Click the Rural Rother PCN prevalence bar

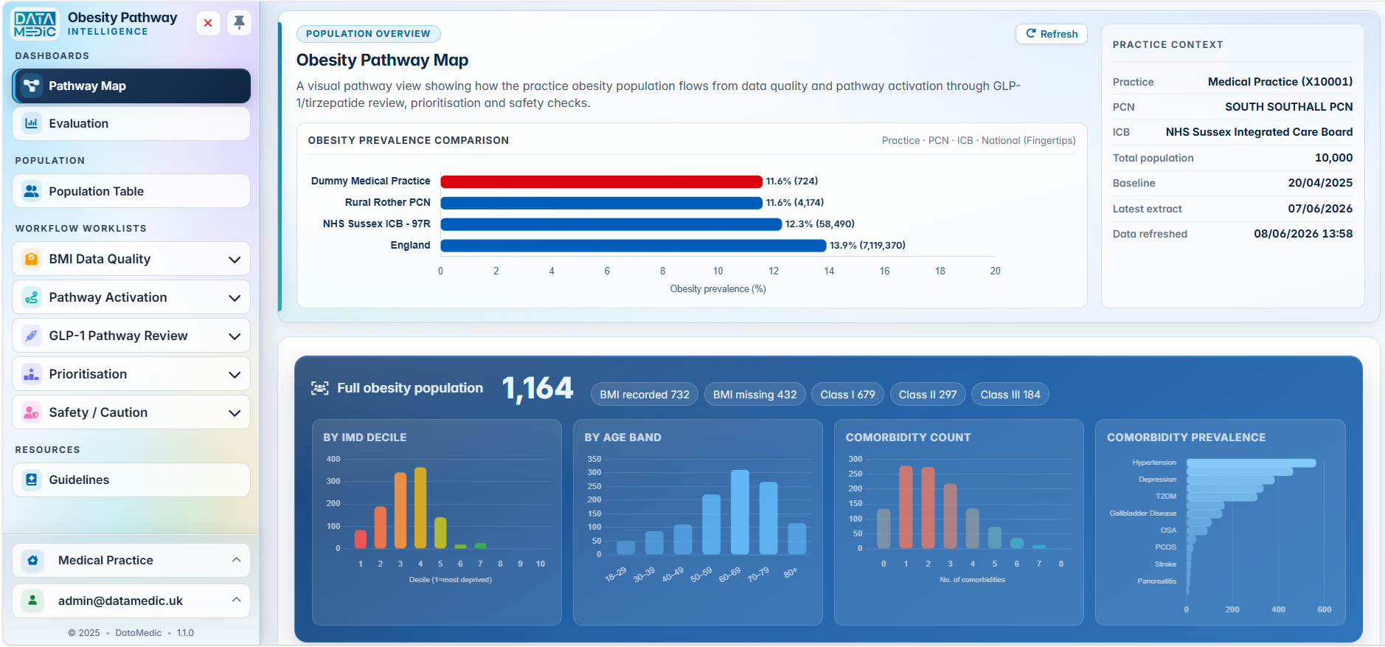click(x=601, y=203)
